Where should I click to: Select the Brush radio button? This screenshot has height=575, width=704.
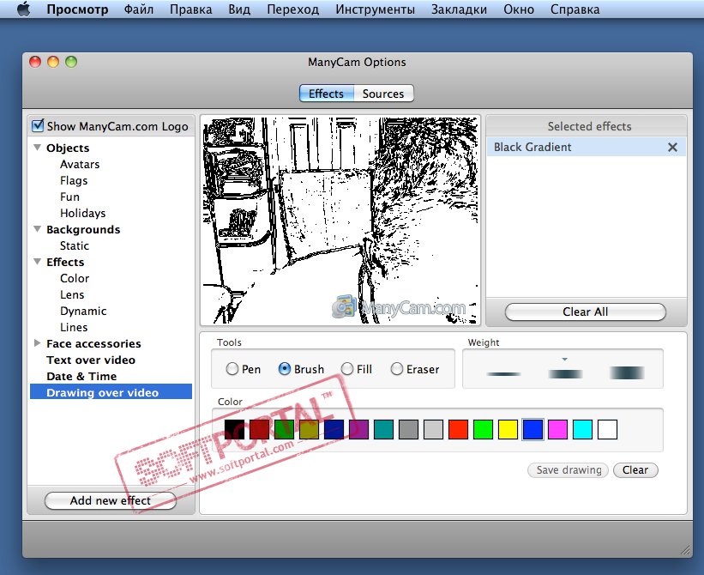pos(285,369)
